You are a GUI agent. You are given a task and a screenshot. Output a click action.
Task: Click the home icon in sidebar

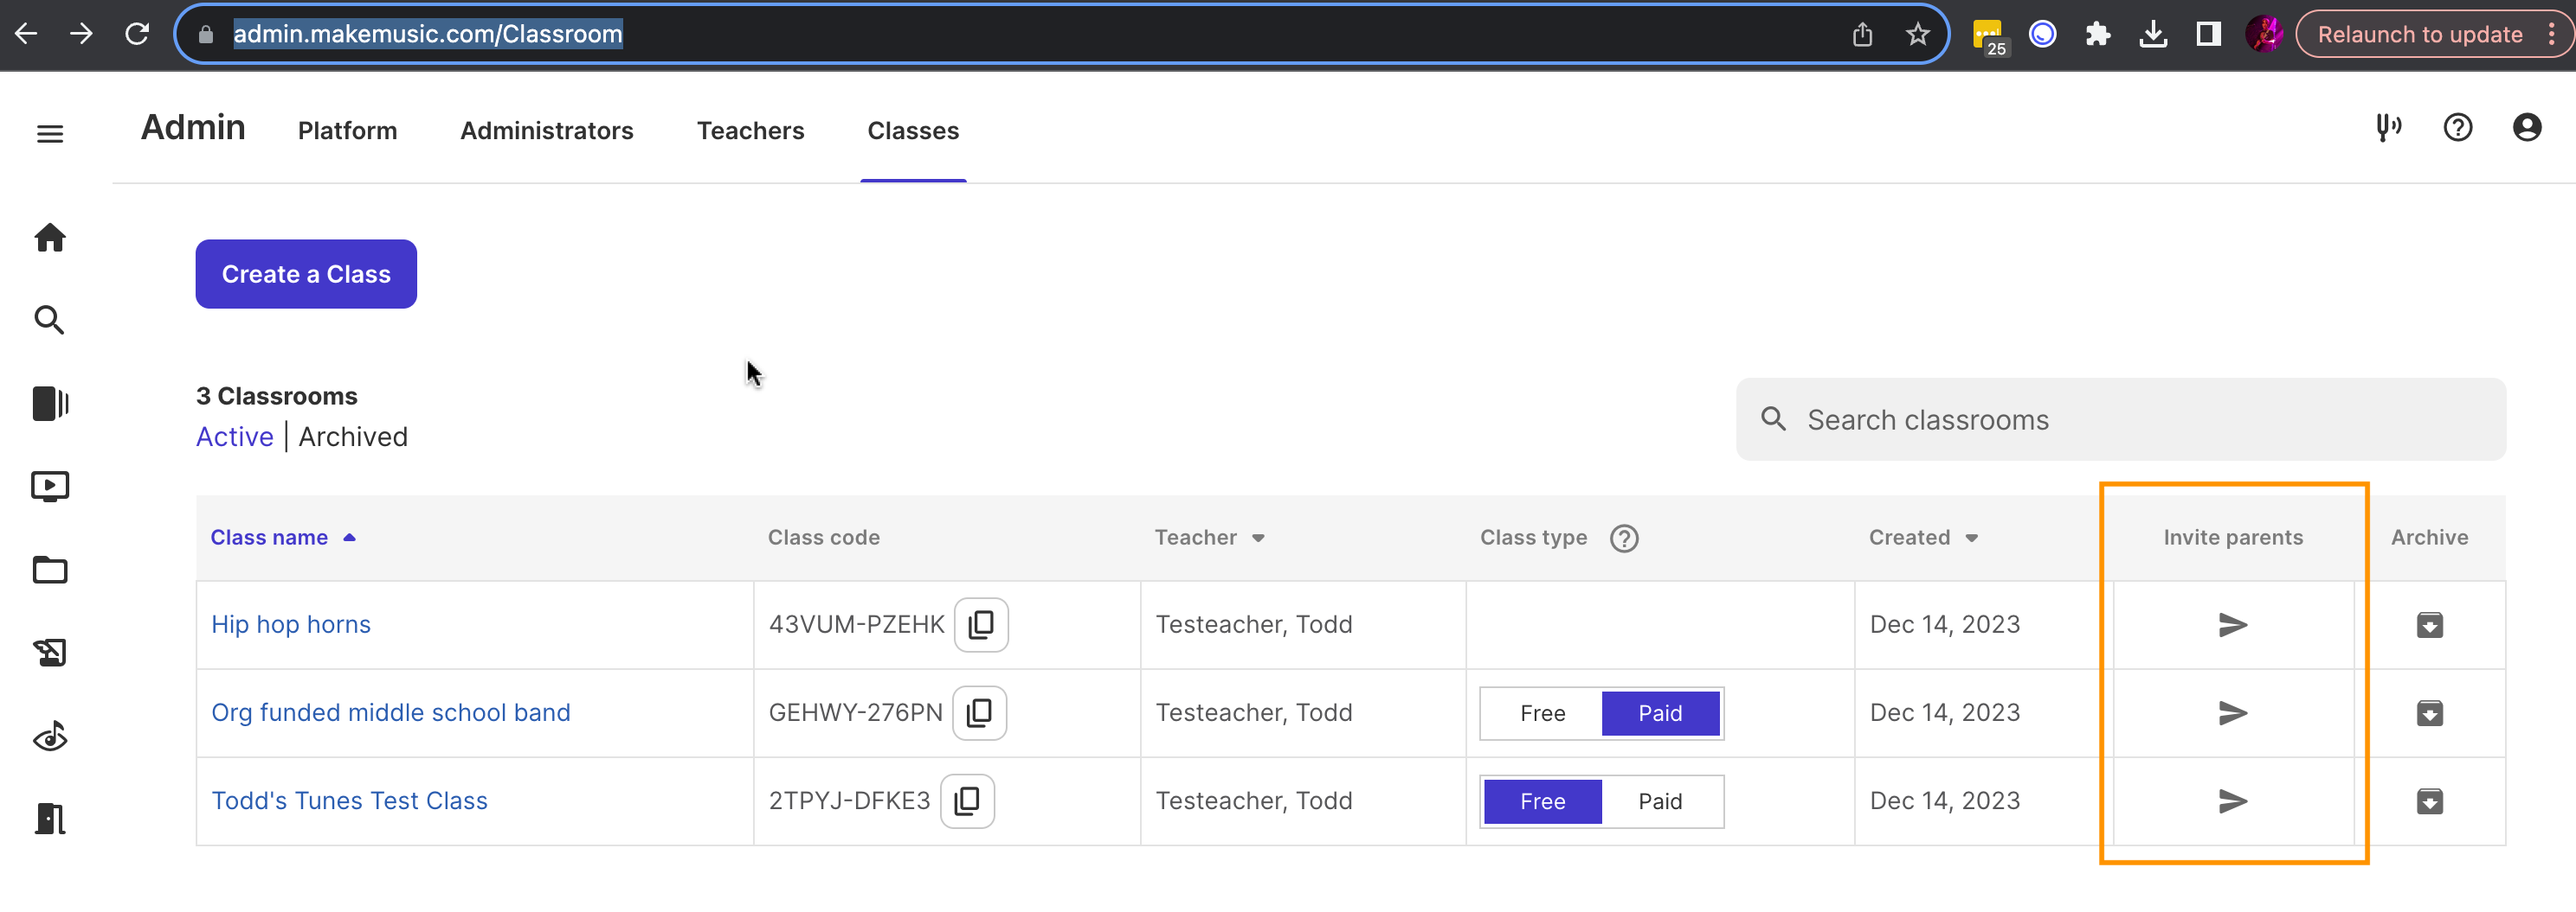[50, 238]
